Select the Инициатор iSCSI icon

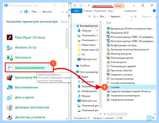click(x=108, y=33)
